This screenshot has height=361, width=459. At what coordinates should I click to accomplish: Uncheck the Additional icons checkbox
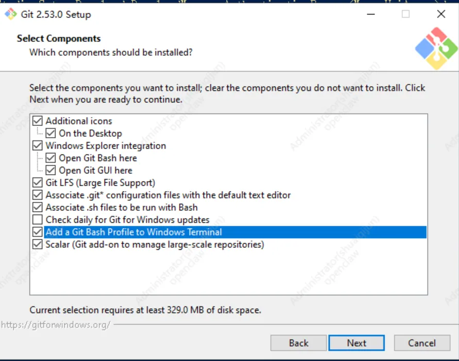38,121
